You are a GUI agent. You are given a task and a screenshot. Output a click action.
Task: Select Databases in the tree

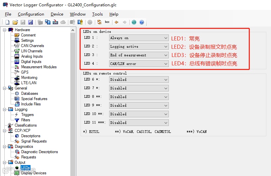coord(30,93)
